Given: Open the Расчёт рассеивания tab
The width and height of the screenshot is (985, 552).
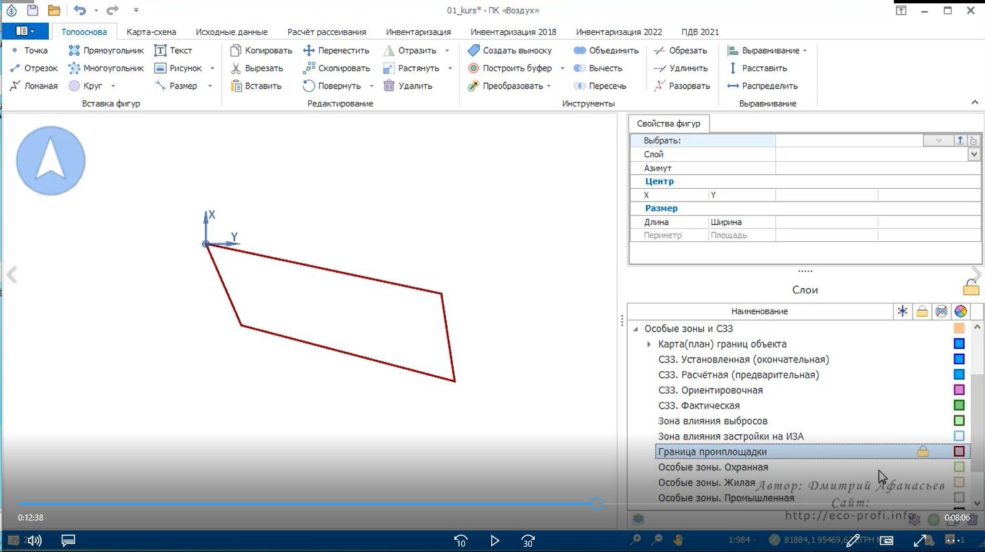Looking at the screenshot, I should (x=327, y=31).
